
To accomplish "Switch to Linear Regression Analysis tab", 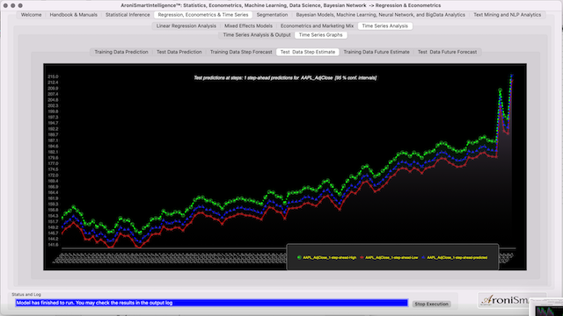I will click(x=186, y=25).
